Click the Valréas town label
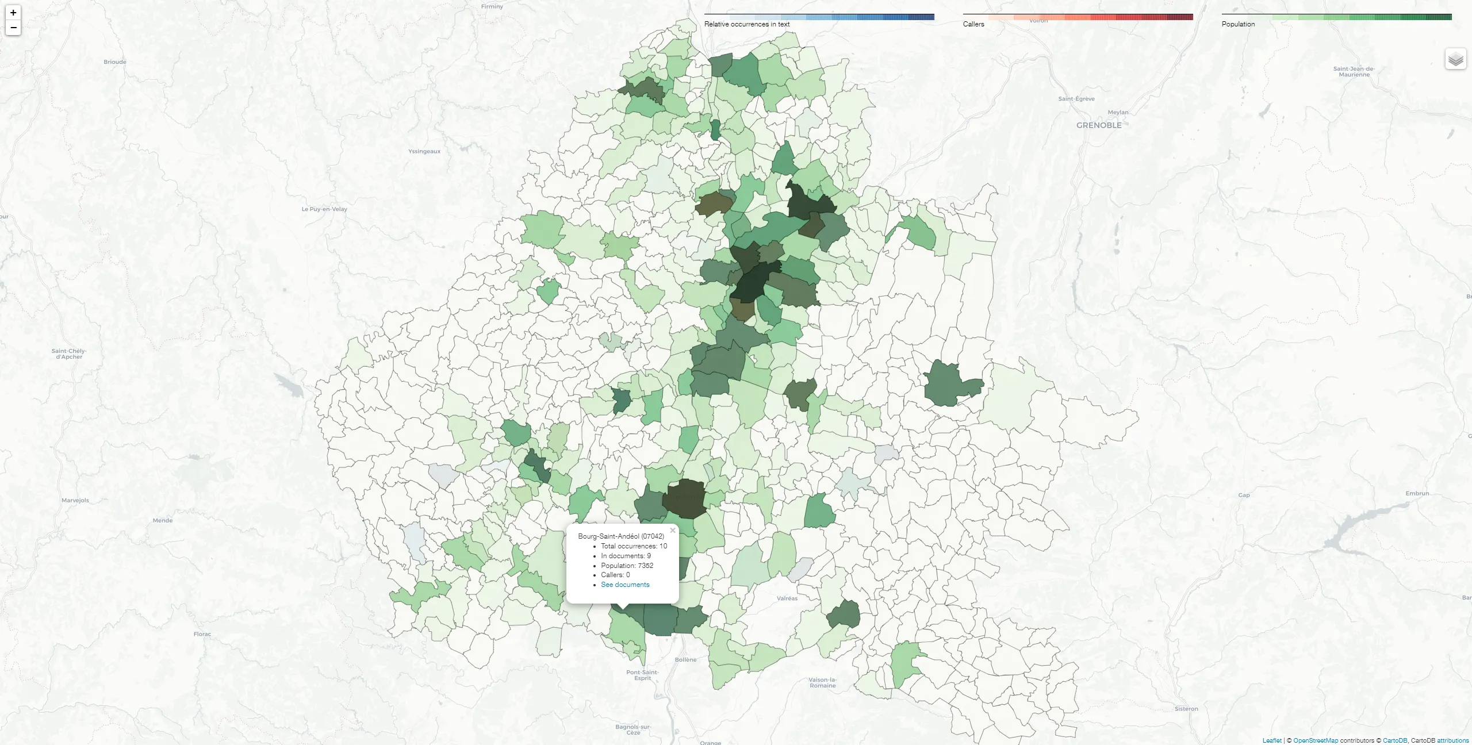Screen dimensions: 1472x745 coord(787,598)
